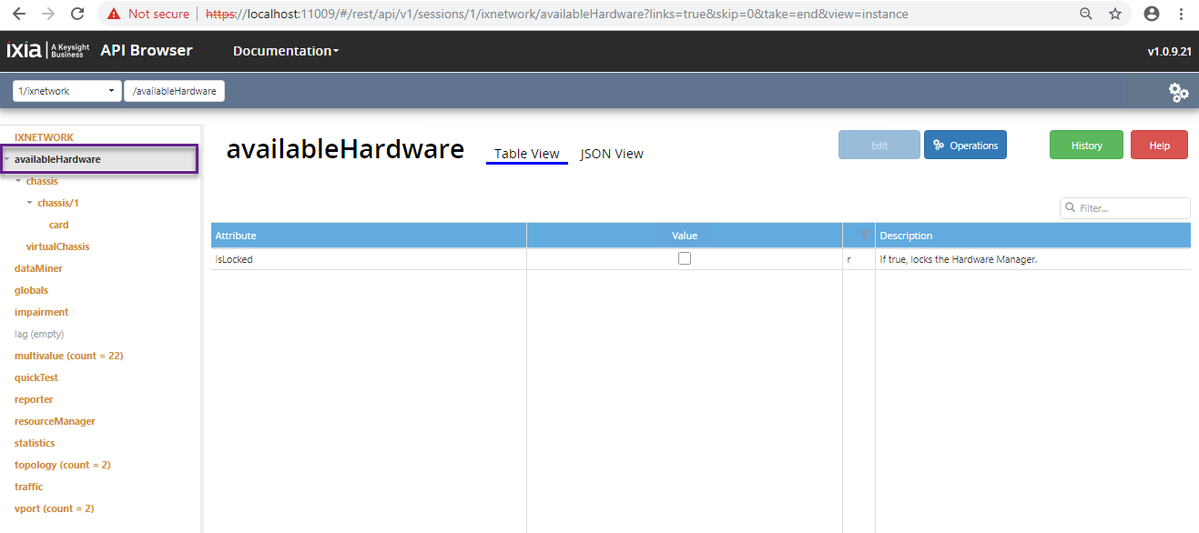Open the Chrome profile avatar icon
The width and height of the screenshot is (1199, 533).
1152,14
